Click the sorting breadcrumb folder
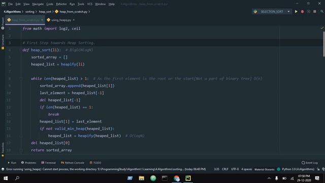325x183 pixels. coord(29,12)
